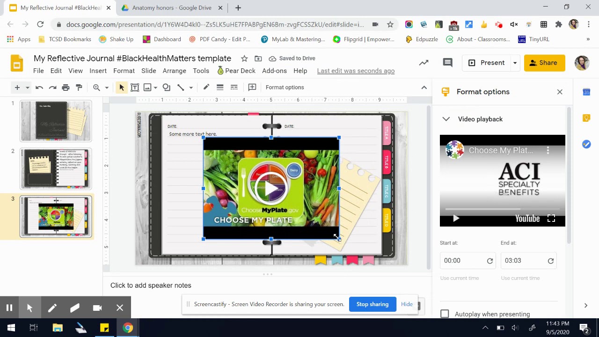Viewport: 599px width, 337px height.
Task: Expand more bookmarks with the double chevron
Action: click(588, 39)
